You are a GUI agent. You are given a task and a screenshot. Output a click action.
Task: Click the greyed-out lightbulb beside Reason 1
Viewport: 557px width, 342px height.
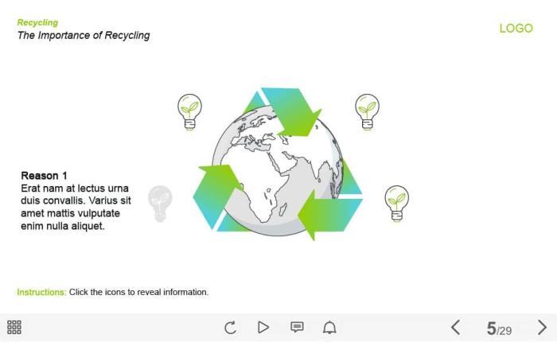coord(161,203)
